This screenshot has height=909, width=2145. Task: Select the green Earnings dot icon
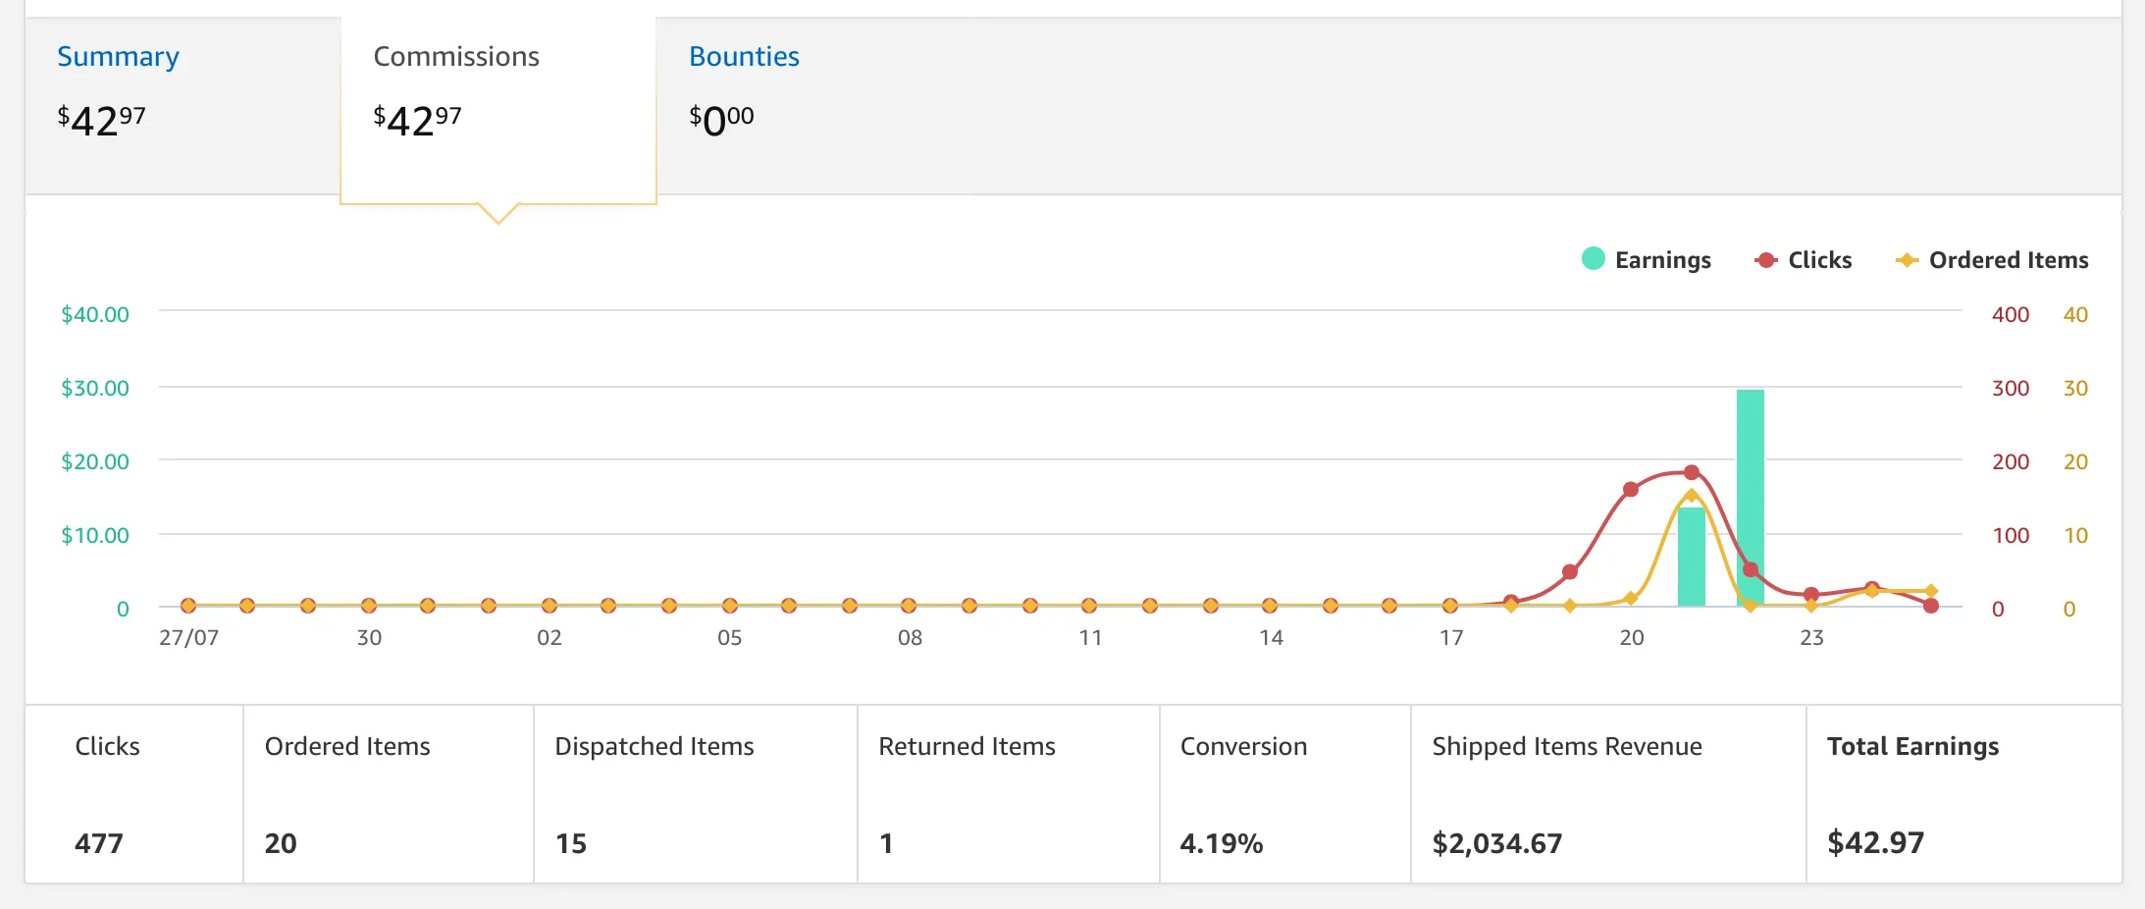(x=1593, y=259)
